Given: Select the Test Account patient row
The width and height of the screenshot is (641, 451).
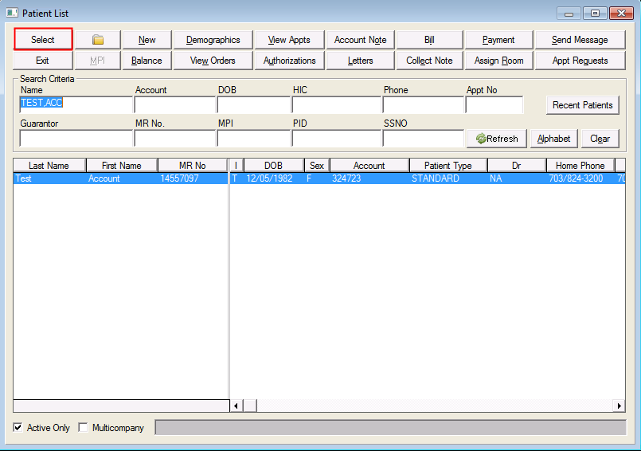Looking at the screenshot, I should [119, 179].
